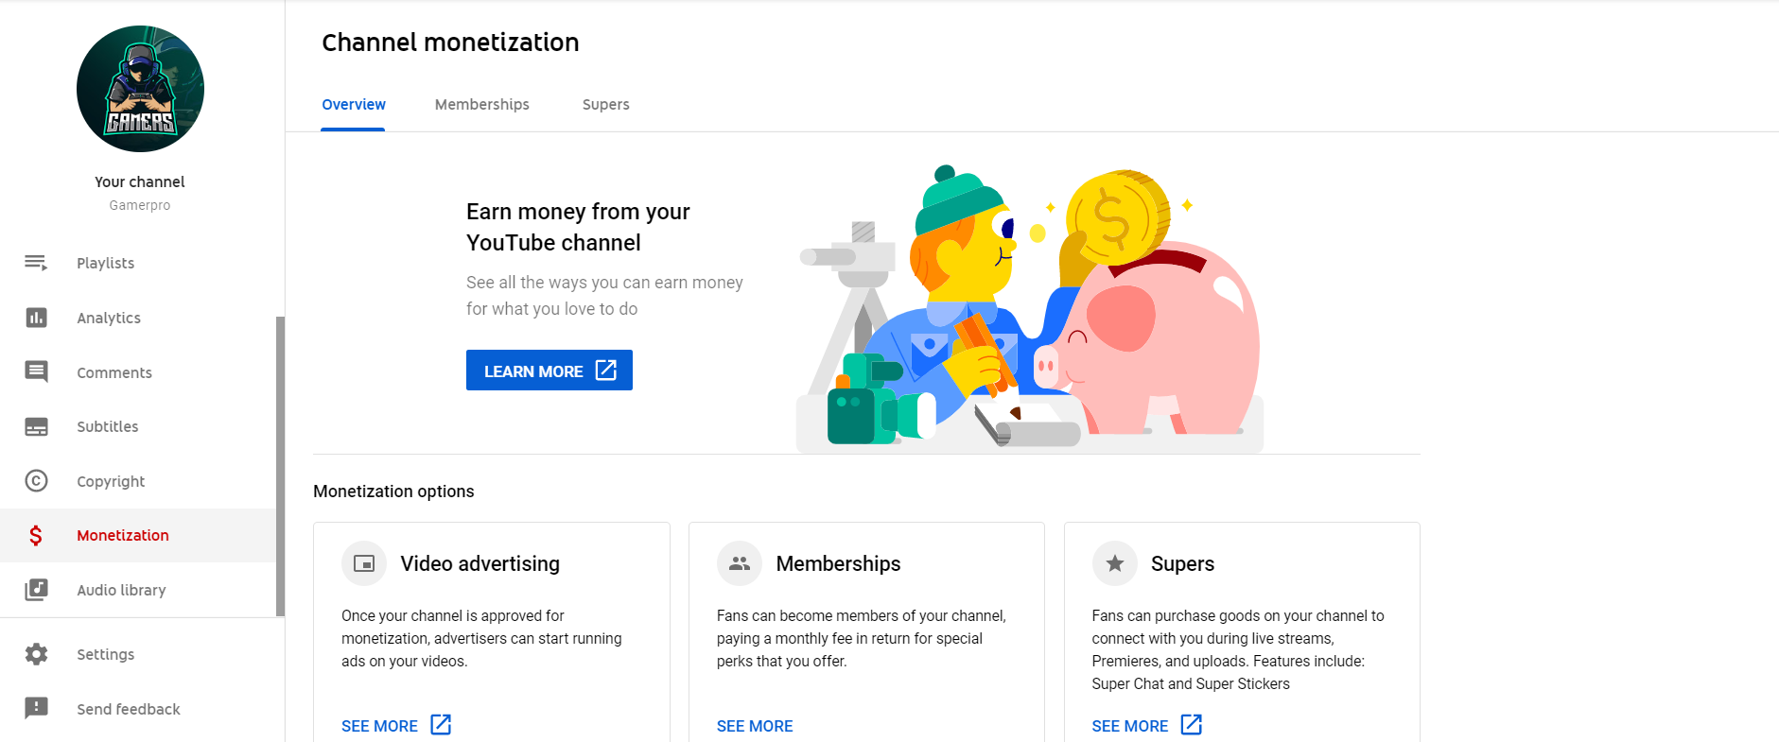Select Send feedback in the sidebar

click(142, 709)
